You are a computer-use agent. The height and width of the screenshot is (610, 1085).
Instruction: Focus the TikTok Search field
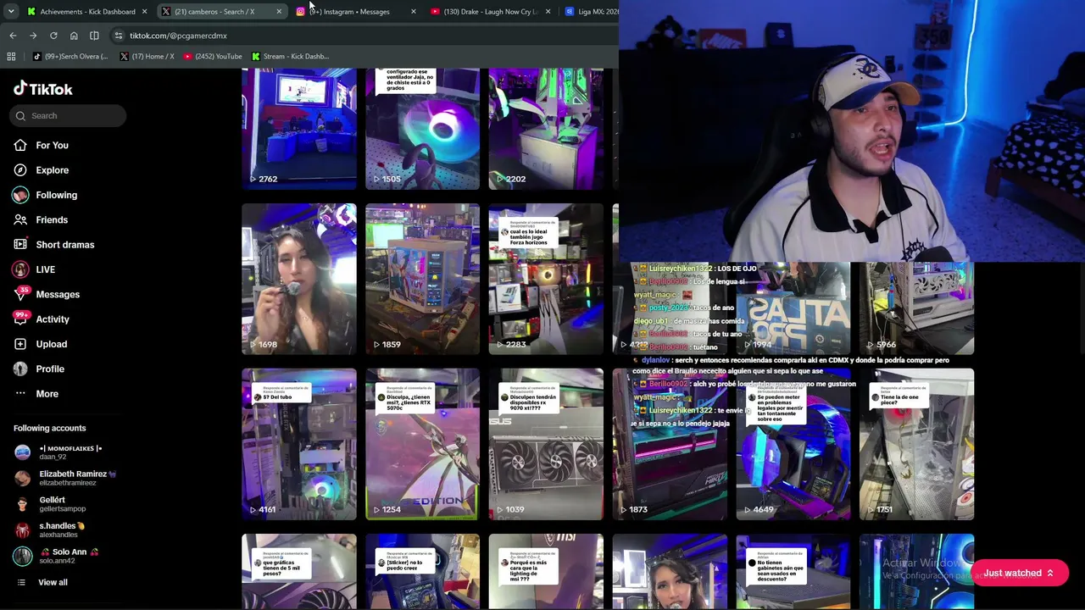click(x=70, y=115)
